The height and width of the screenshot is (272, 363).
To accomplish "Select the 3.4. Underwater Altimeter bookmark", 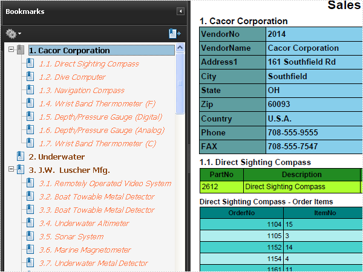I will (x=84, y=224).
